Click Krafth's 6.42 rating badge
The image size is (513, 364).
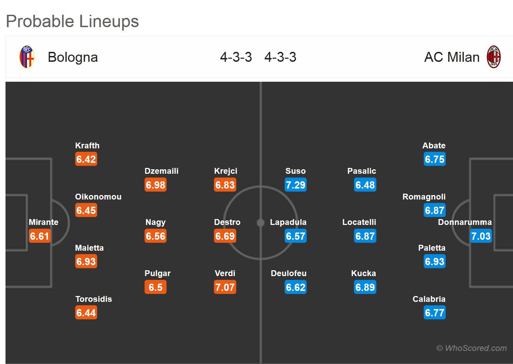point(86,159)
